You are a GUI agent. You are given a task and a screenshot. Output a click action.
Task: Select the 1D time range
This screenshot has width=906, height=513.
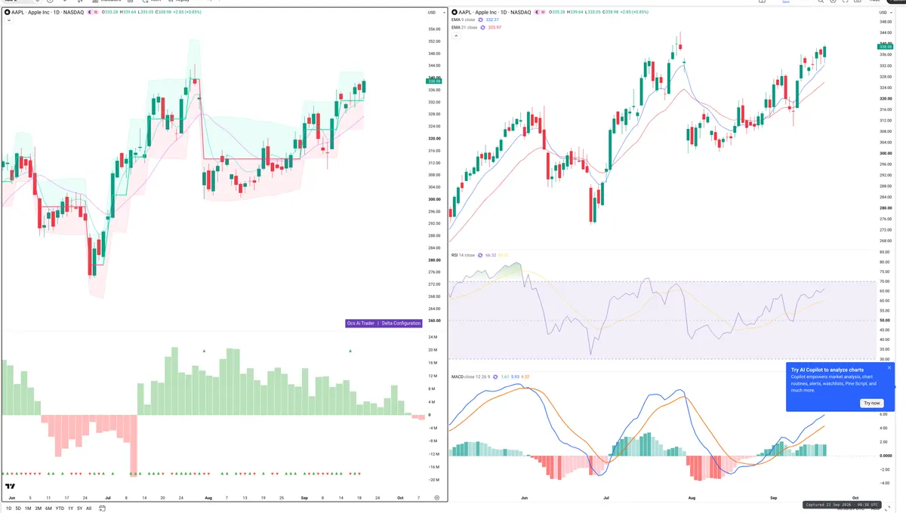[8, 508]
